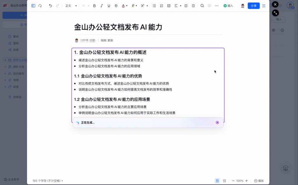Click heading 1.1 金山办公轻文档发布 AI 能力的优势
Image resolution: width=298 pixels, height=185 pixels.
pos(108,76)
